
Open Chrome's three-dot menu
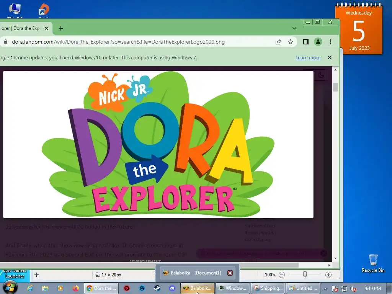click(x=330, y=42)
